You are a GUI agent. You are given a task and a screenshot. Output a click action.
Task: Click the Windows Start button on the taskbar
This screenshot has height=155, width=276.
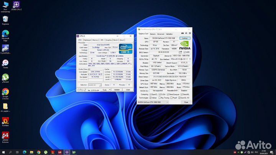coord(4,152)
